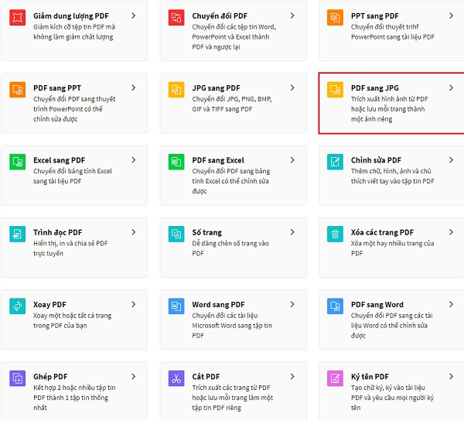Open chevron arrow on PPT sang PDF card
Screen dimensions: 464x421
452,15
